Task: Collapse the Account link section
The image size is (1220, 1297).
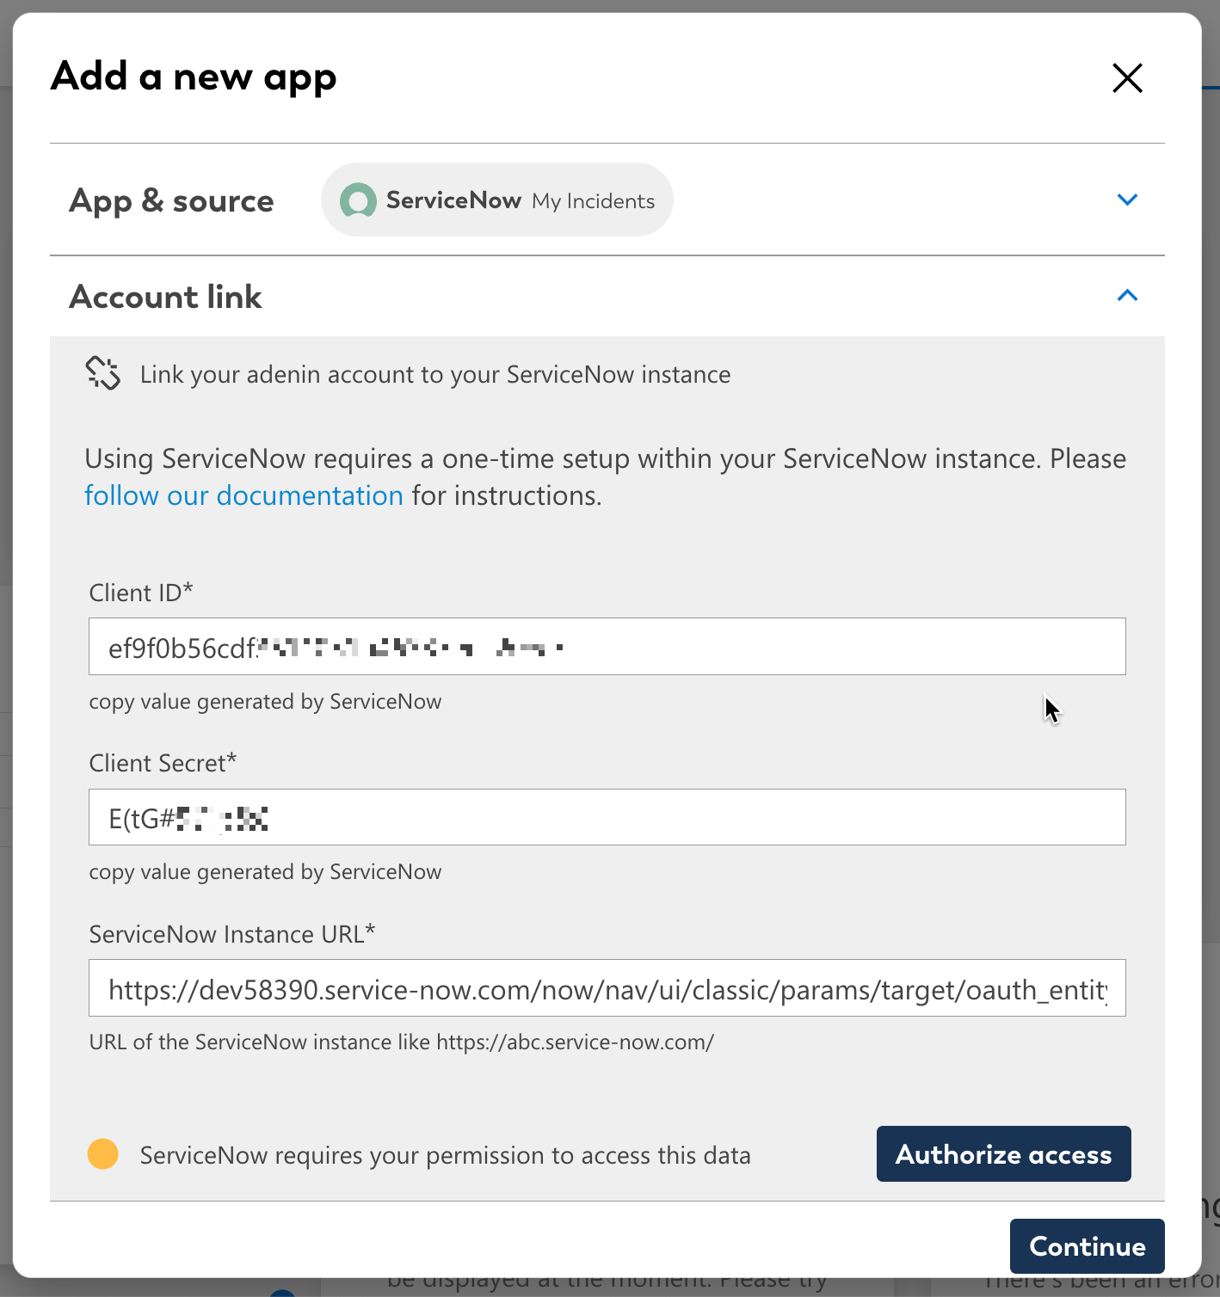Action: [1127, 295]
